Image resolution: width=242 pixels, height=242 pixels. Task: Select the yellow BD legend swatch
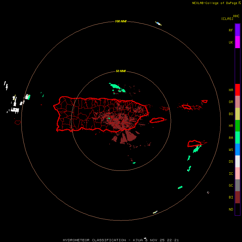coord(237,114)
